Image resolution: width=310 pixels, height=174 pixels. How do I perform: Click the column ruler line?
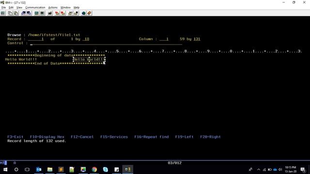[154, 51]
